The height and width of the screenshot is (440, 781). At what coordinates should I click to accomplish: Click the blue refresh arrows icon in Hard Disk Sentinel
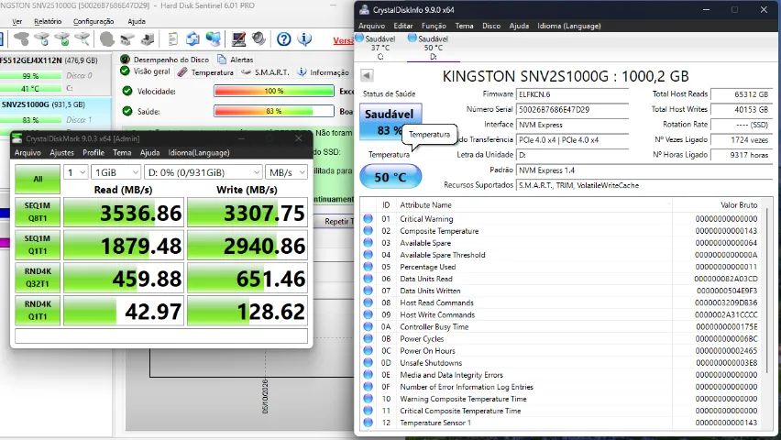click(x=192, y=38)
